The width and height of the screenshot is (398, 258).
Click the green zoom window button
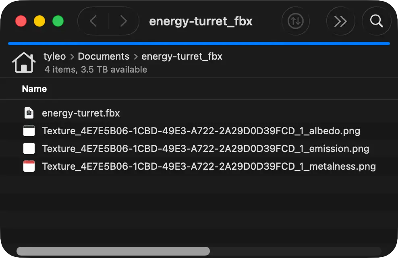tap(58, 21)
